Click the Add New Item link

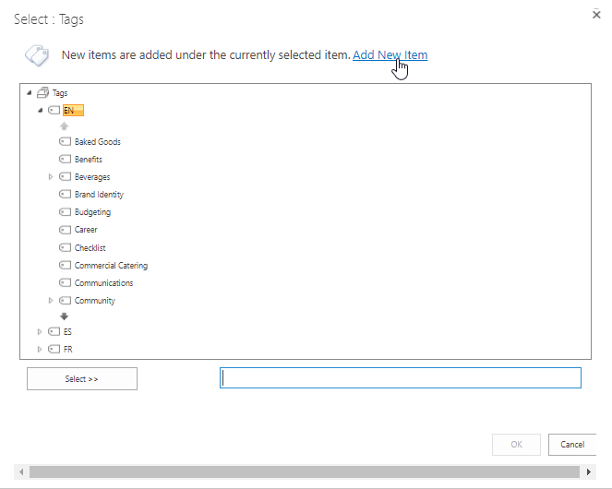click(x=390, y=55)
